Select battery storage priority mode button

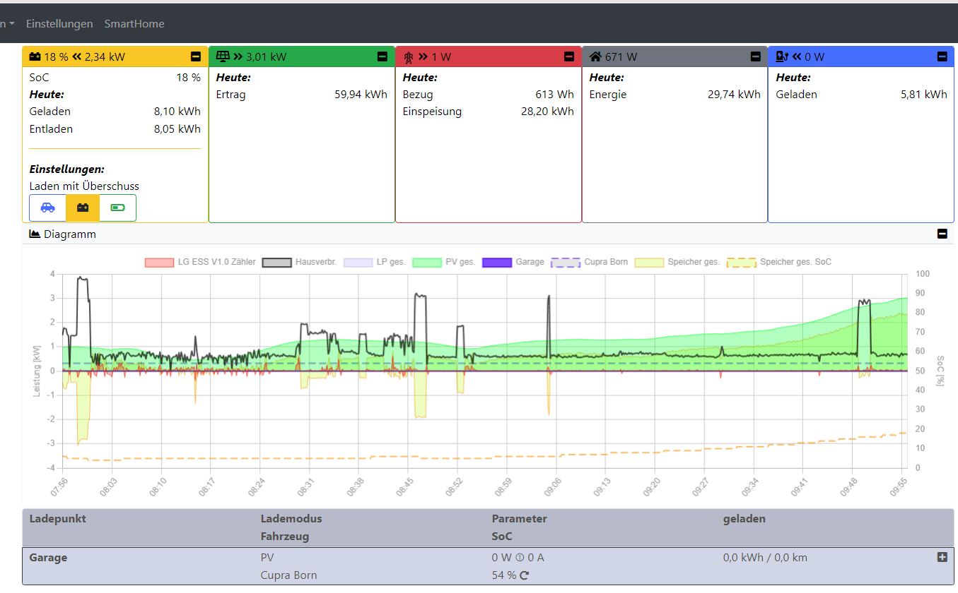(x=83, y=208)
